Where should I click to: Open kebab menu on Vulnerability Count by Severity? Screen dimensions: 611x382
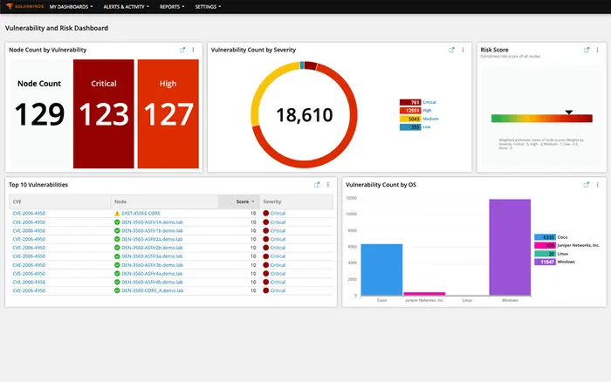[x=463, y=50]
